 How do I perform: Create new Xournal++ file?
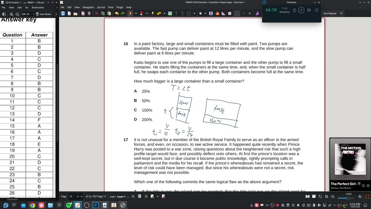(x=69, y=13)
